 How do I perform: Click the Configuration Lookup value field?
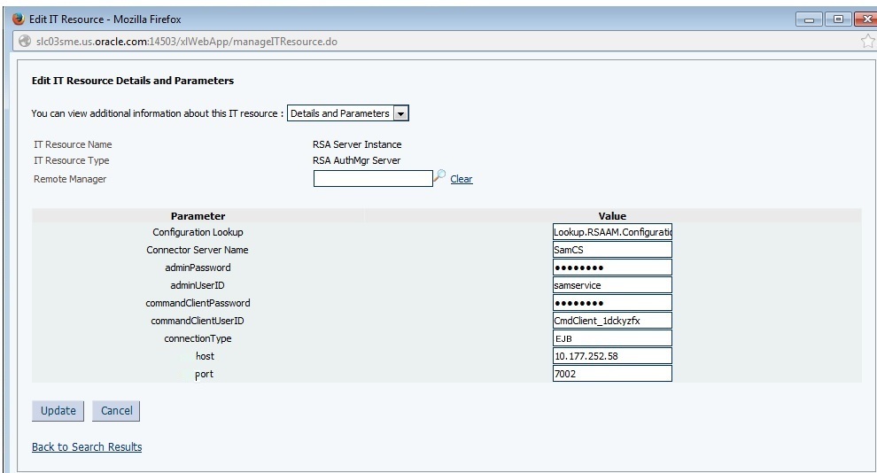pyautogui.click(x=612, y=231)
